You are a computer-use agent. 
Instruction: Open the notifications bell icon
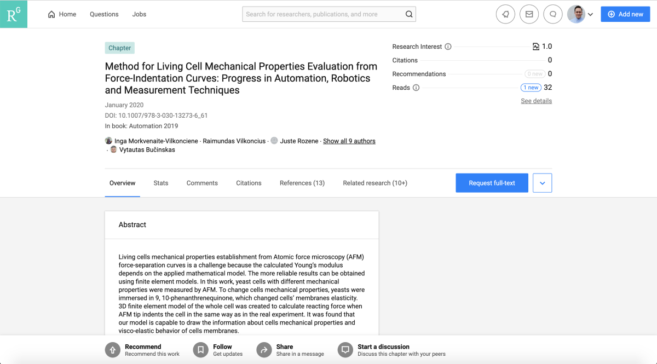(x=505, y=14)
